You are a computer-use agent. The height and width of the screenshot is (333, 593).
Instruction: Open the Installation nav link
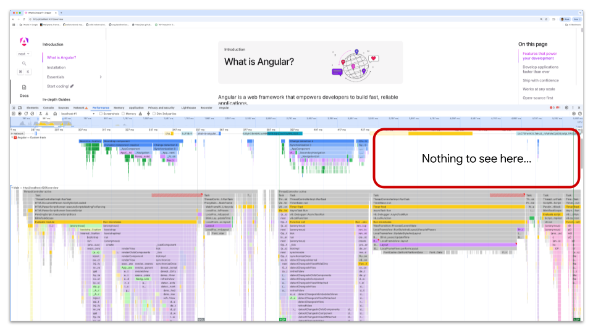pyautogui.click(x=56, y=67)
